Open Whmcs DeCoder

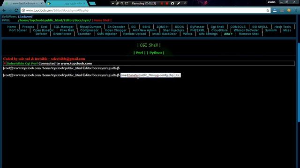pyautogui.click(x=246, y=30)
